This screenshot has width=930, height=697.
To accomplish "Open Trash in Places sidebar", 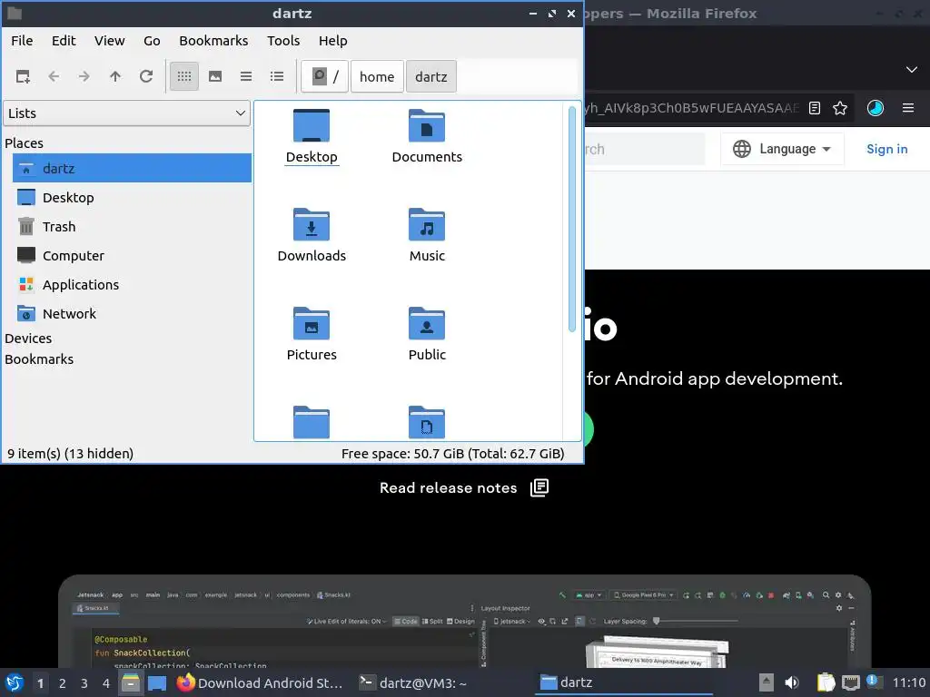I will click(132, 226).
